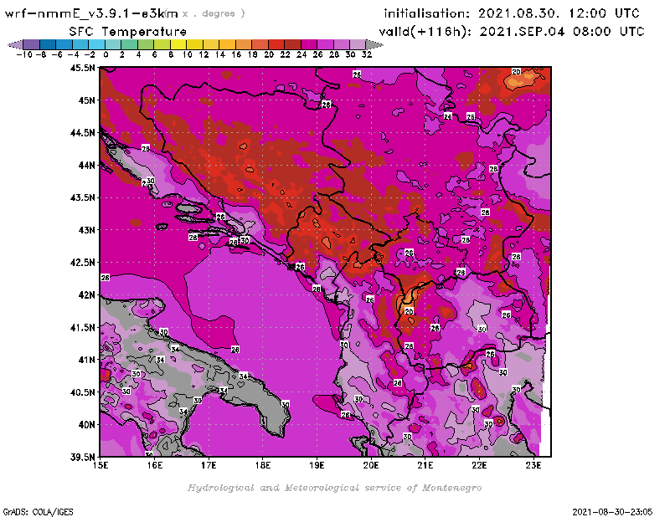Click the '45.5N' latitude label

tap(82, 68)
